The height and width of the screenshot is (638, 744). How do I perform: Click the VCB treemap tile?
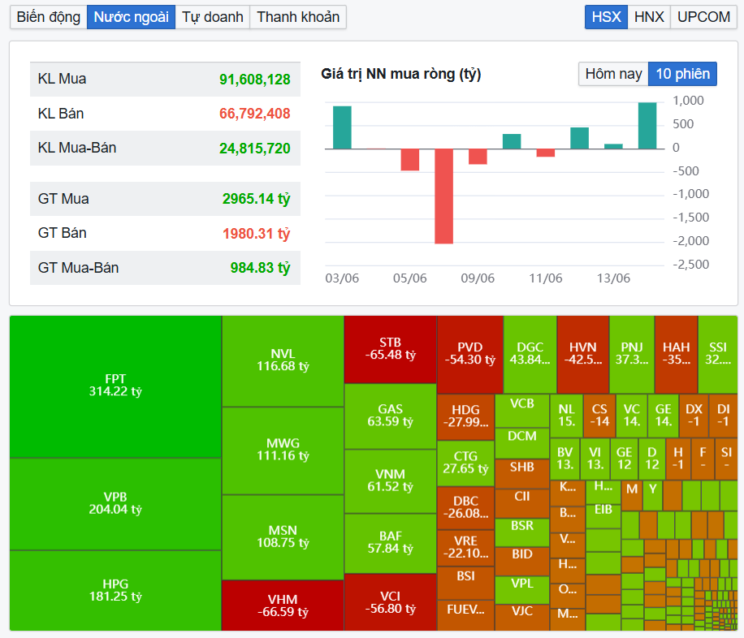tap(522, 411)
